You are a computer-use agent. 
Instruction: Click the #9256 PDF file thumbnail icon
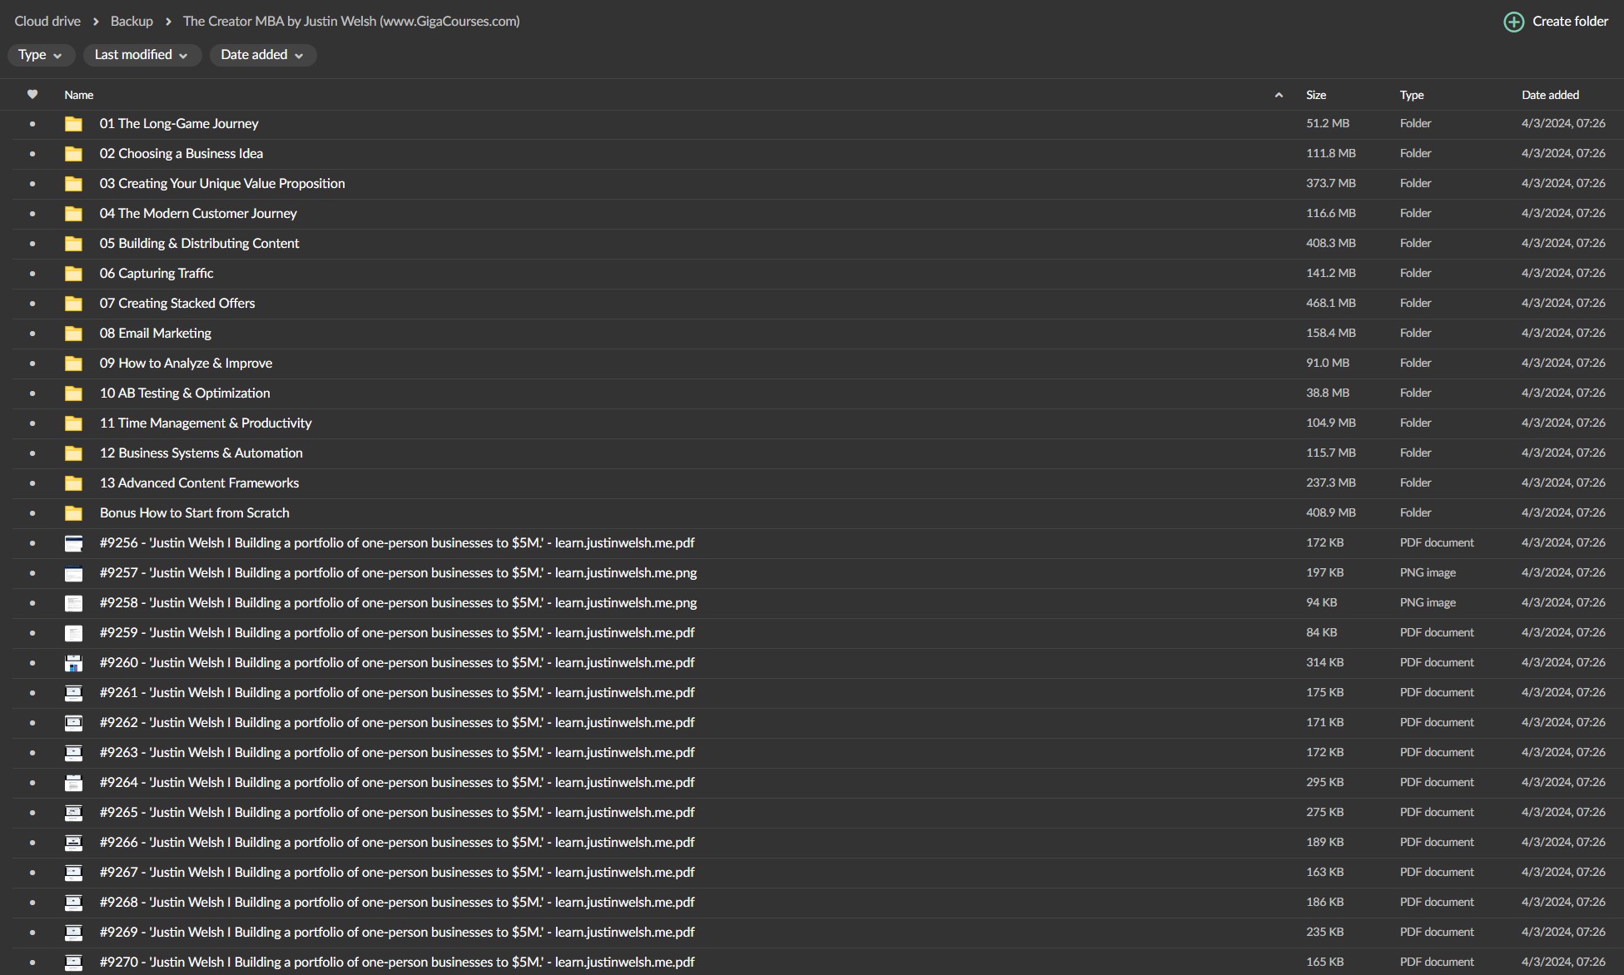click(73, 543)
